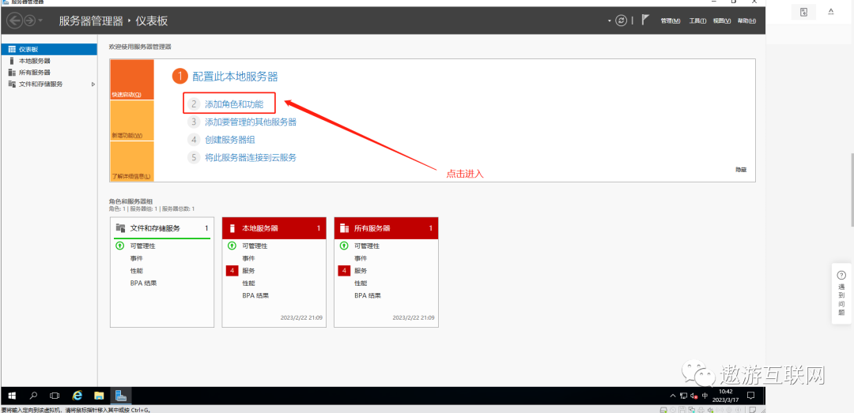This screenshot has width=854, height=413.
Task: Click 可管理性 status icon in 所有服务器 tile
Action: tap(344, 246)
